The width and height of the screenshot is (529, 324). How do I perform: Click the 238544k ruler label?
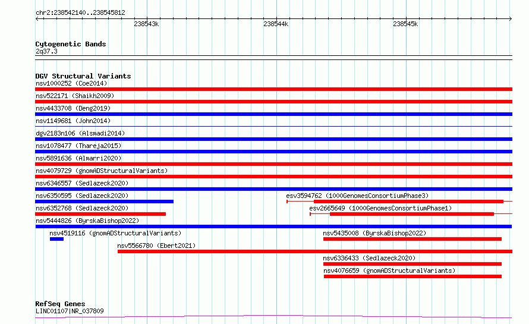(x=276, y=24)
